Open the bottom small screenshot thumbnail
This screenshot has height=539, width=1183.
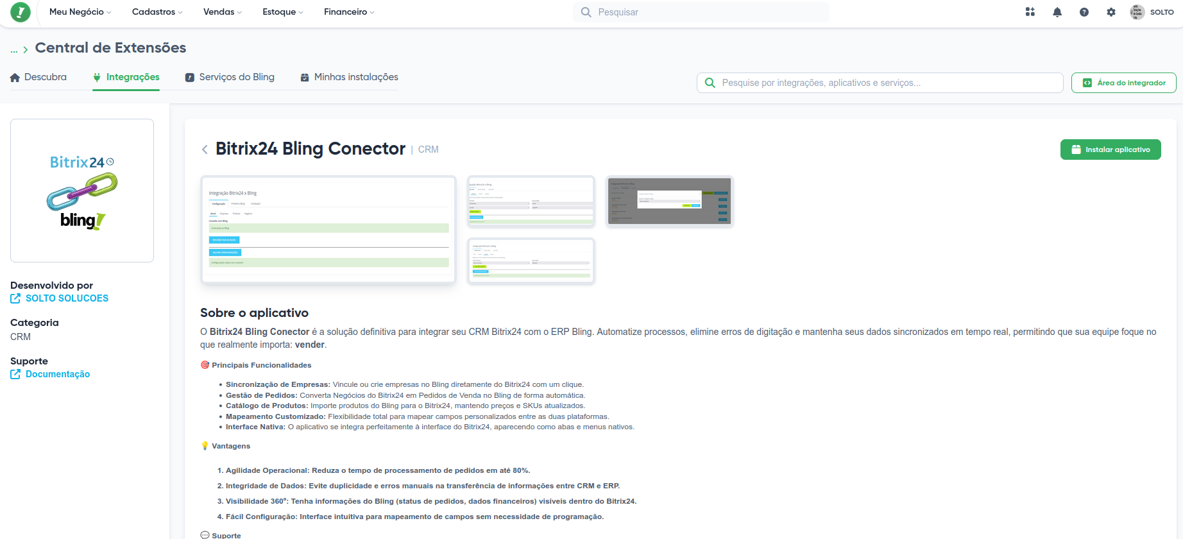(x=531, y=261)
